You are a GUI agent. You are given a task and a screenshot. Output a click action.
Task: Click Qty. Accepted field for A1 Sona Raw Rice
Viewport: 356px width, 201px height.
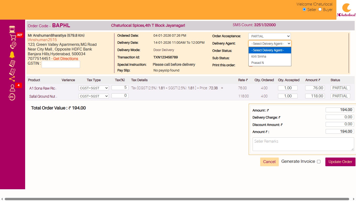[288, 88]
